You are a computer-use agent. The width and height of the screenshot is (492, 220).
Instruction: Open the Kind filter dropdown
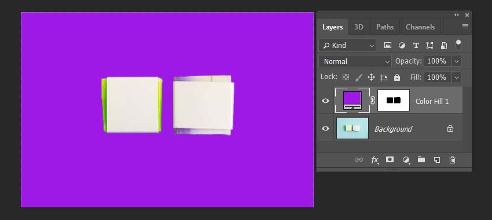coord(347,46)
